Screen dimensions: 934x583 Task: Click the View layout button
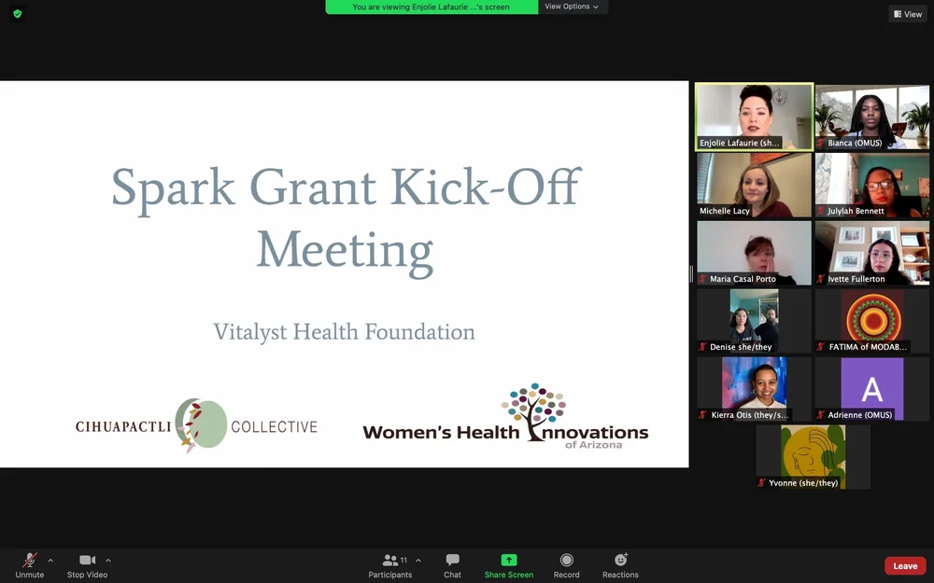tap(908, 14)
